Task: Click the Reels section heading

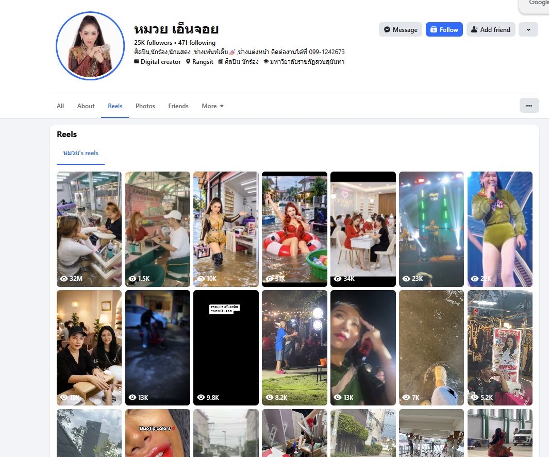Action: tap(67, 134)
